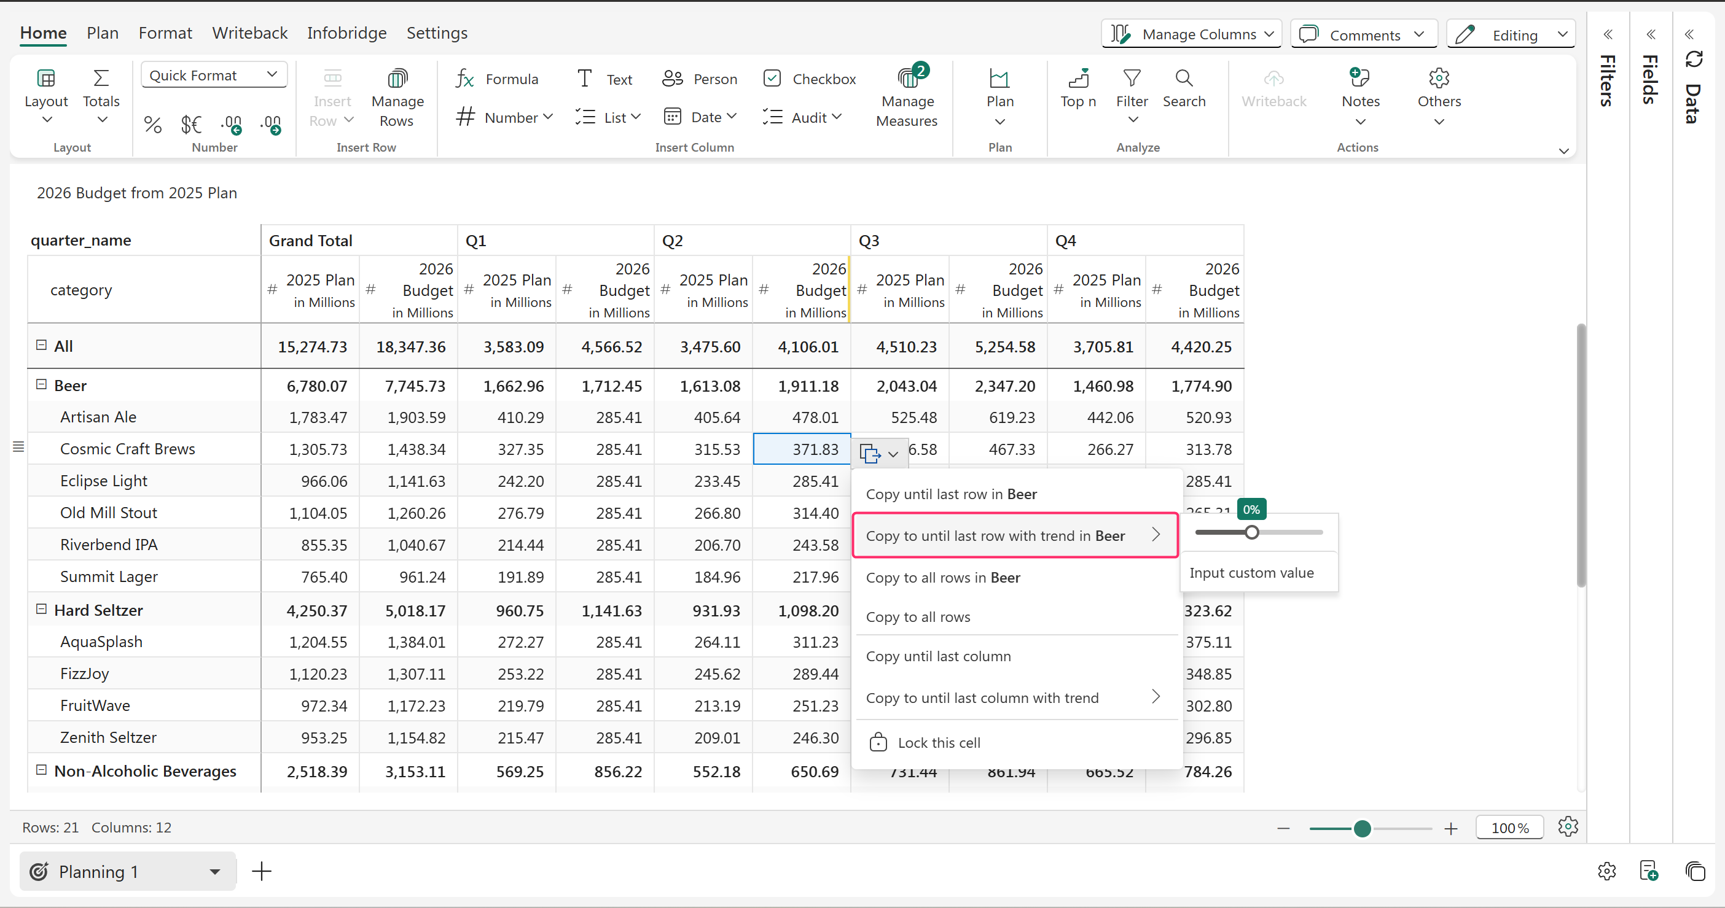The width and height of the screenshot is (1725, 908).
Task: Click Lock this cell option
Action: tap(938, 742)
